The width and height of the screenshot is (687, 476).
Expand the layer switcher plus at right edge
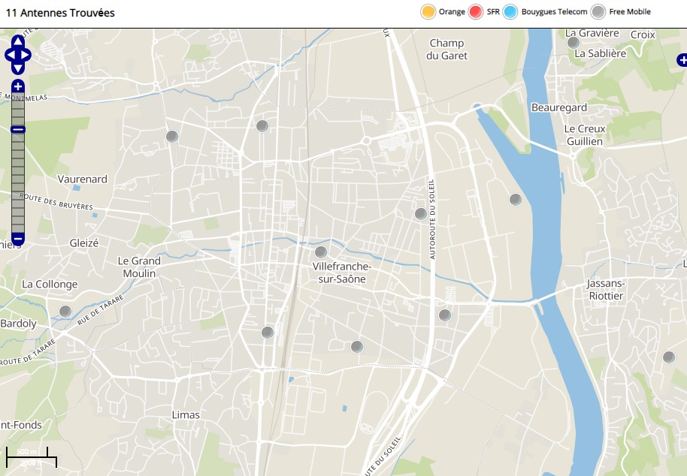click(x=682, y=60)
